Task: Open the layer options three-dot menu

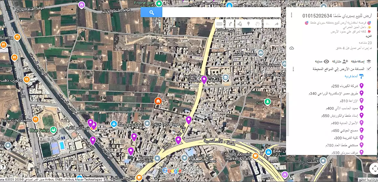Action: click(293, 69)
